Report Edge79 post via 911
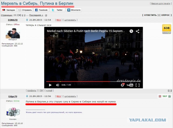 point(59,96)
